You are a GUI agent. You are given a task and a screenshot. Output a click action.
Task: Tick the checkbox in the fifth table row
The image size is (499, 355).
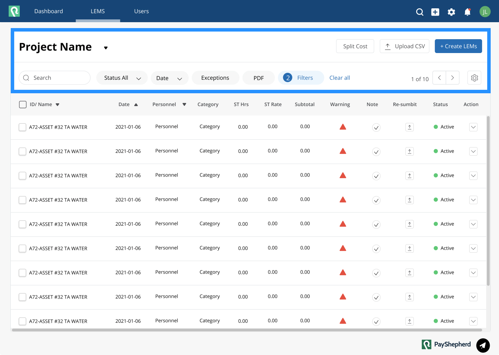(x=23, y=224)
